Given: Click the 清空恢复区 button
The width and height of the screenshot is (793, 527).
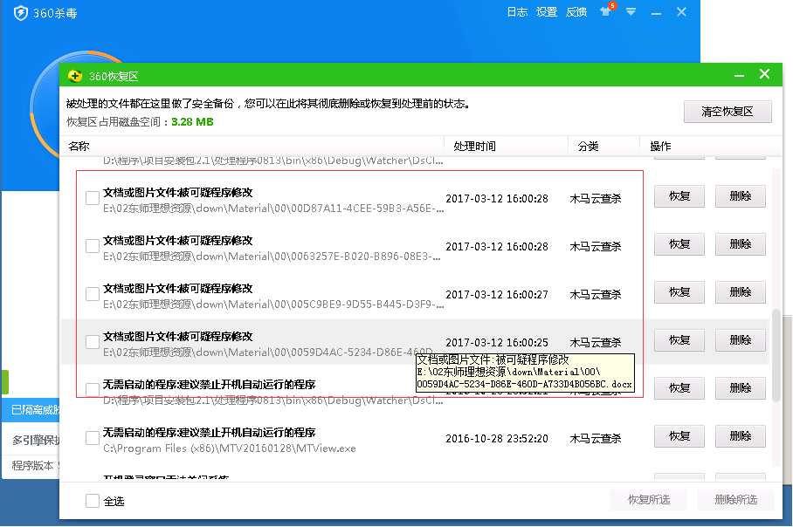Looking at the screenshot, I should (x=727, y=111).
